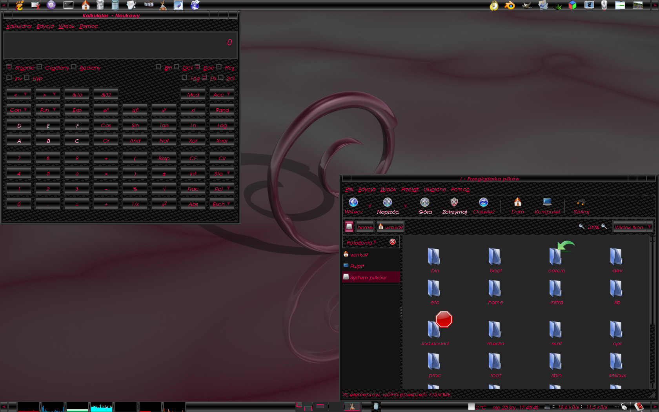Open home folder via Dom icon
This screenshot has height=412, width=659.
(x=518, y=202)
